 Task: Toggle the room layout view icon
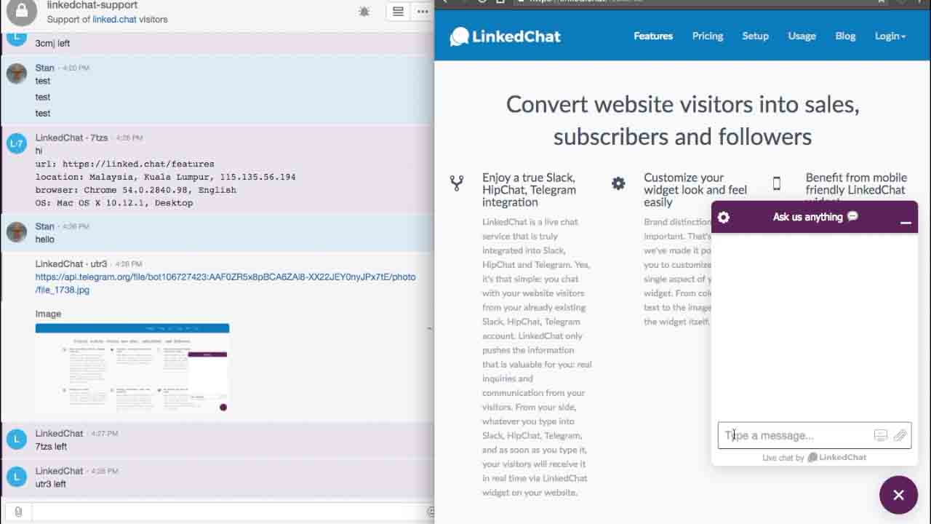click(x=398, y=12)
